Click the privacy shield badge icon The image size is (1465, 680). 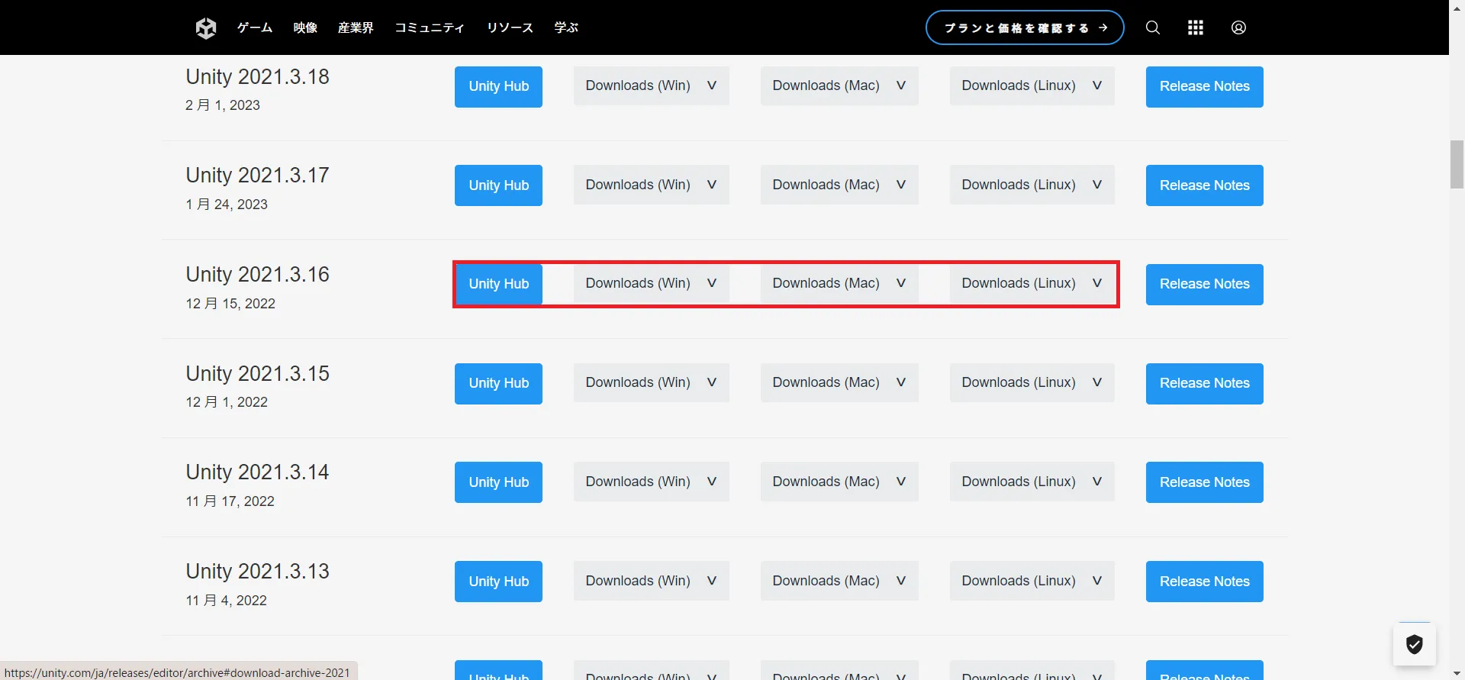coord(1415,645)
